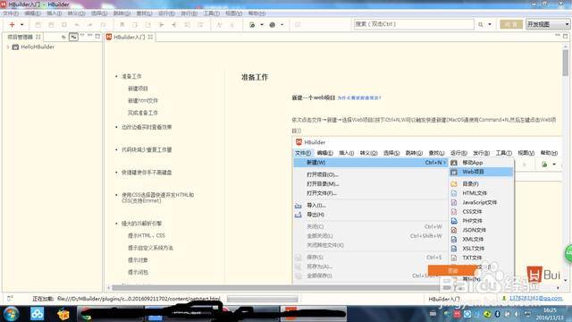572x322 pixels.
Task: Click the blue cloud taskbar icon
Action: (x=37, y=313)
